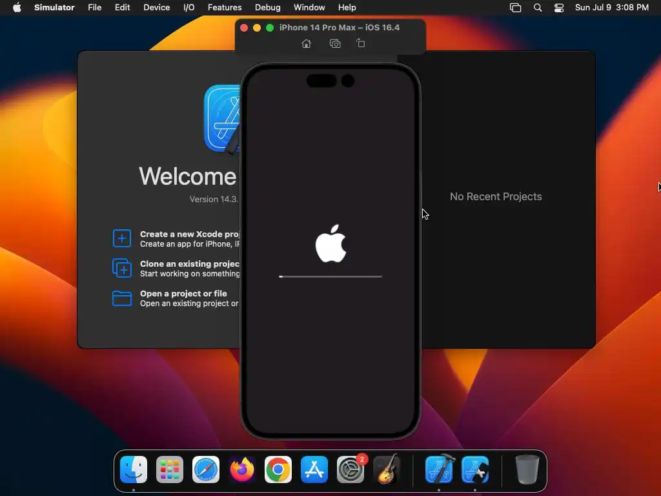Click the plus icon for new project
661x496 pixels.
(122, 238)
